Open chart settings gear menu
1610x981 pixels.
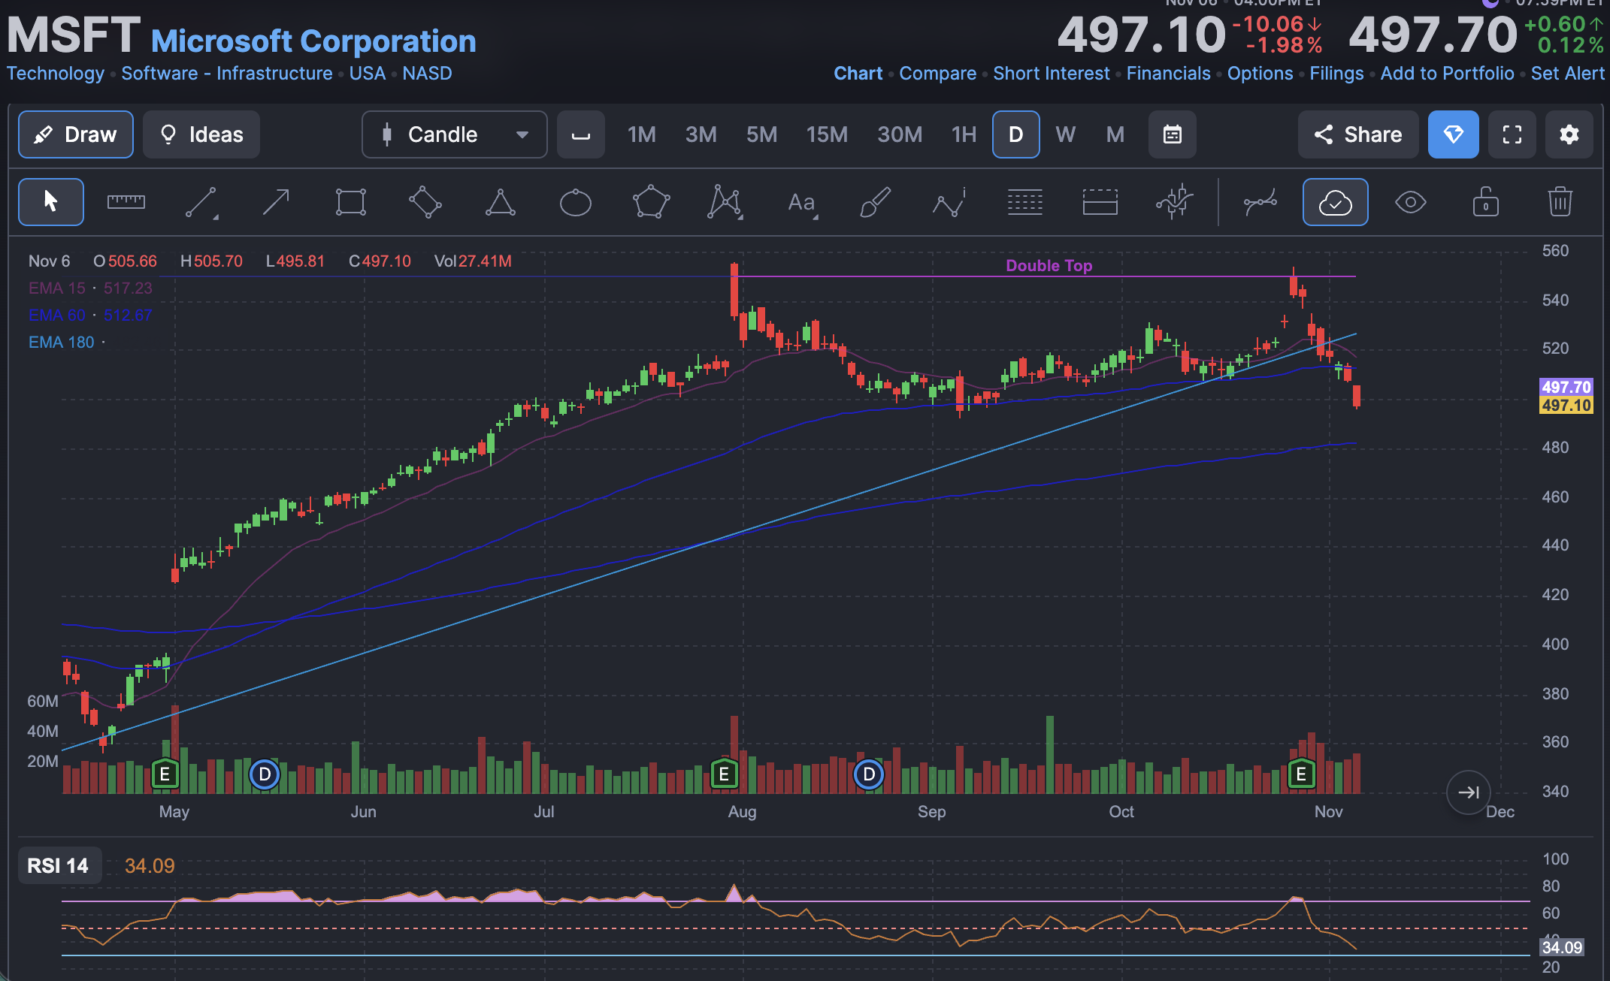(x=1569, y=134)
